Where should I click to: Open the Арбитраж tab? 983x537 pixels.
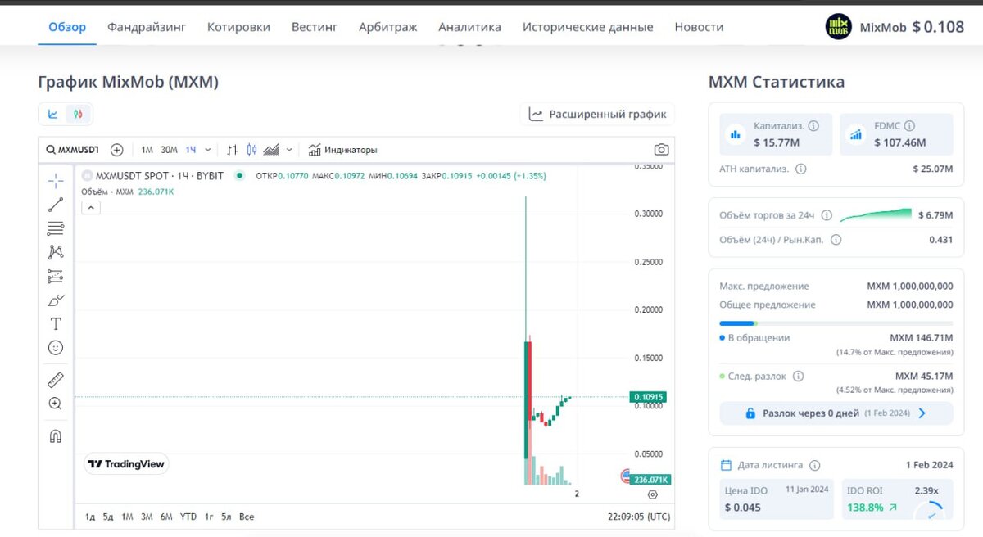click(x=388, y=27)
